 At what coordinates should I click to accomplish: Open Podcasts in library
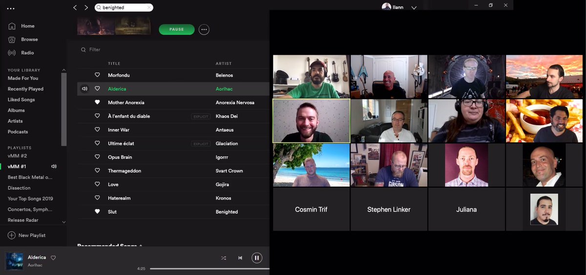click(18, 132)
